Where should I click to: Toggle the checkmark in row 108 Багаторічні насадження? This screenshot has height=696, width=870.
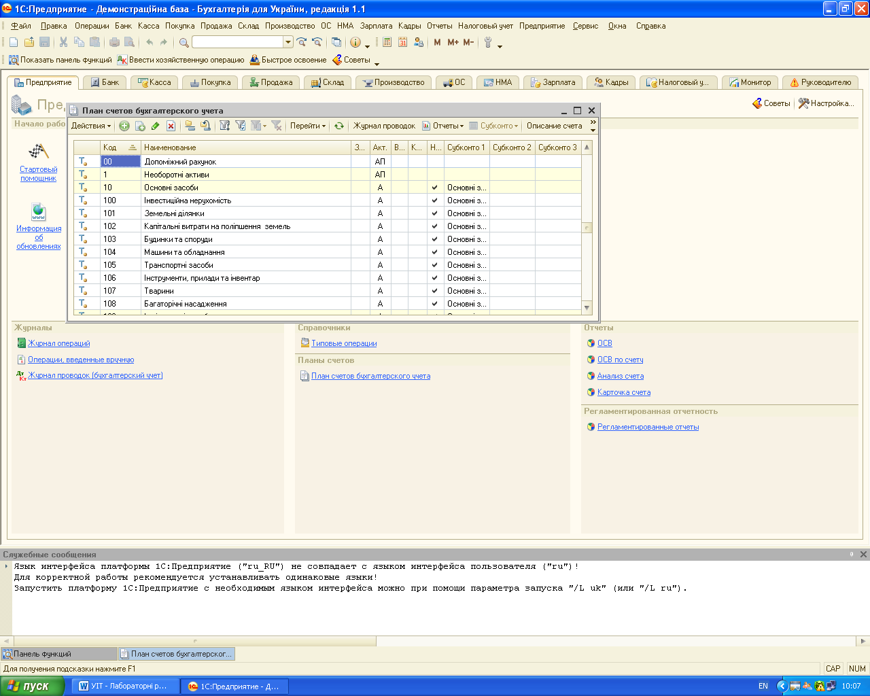[435, 304]
